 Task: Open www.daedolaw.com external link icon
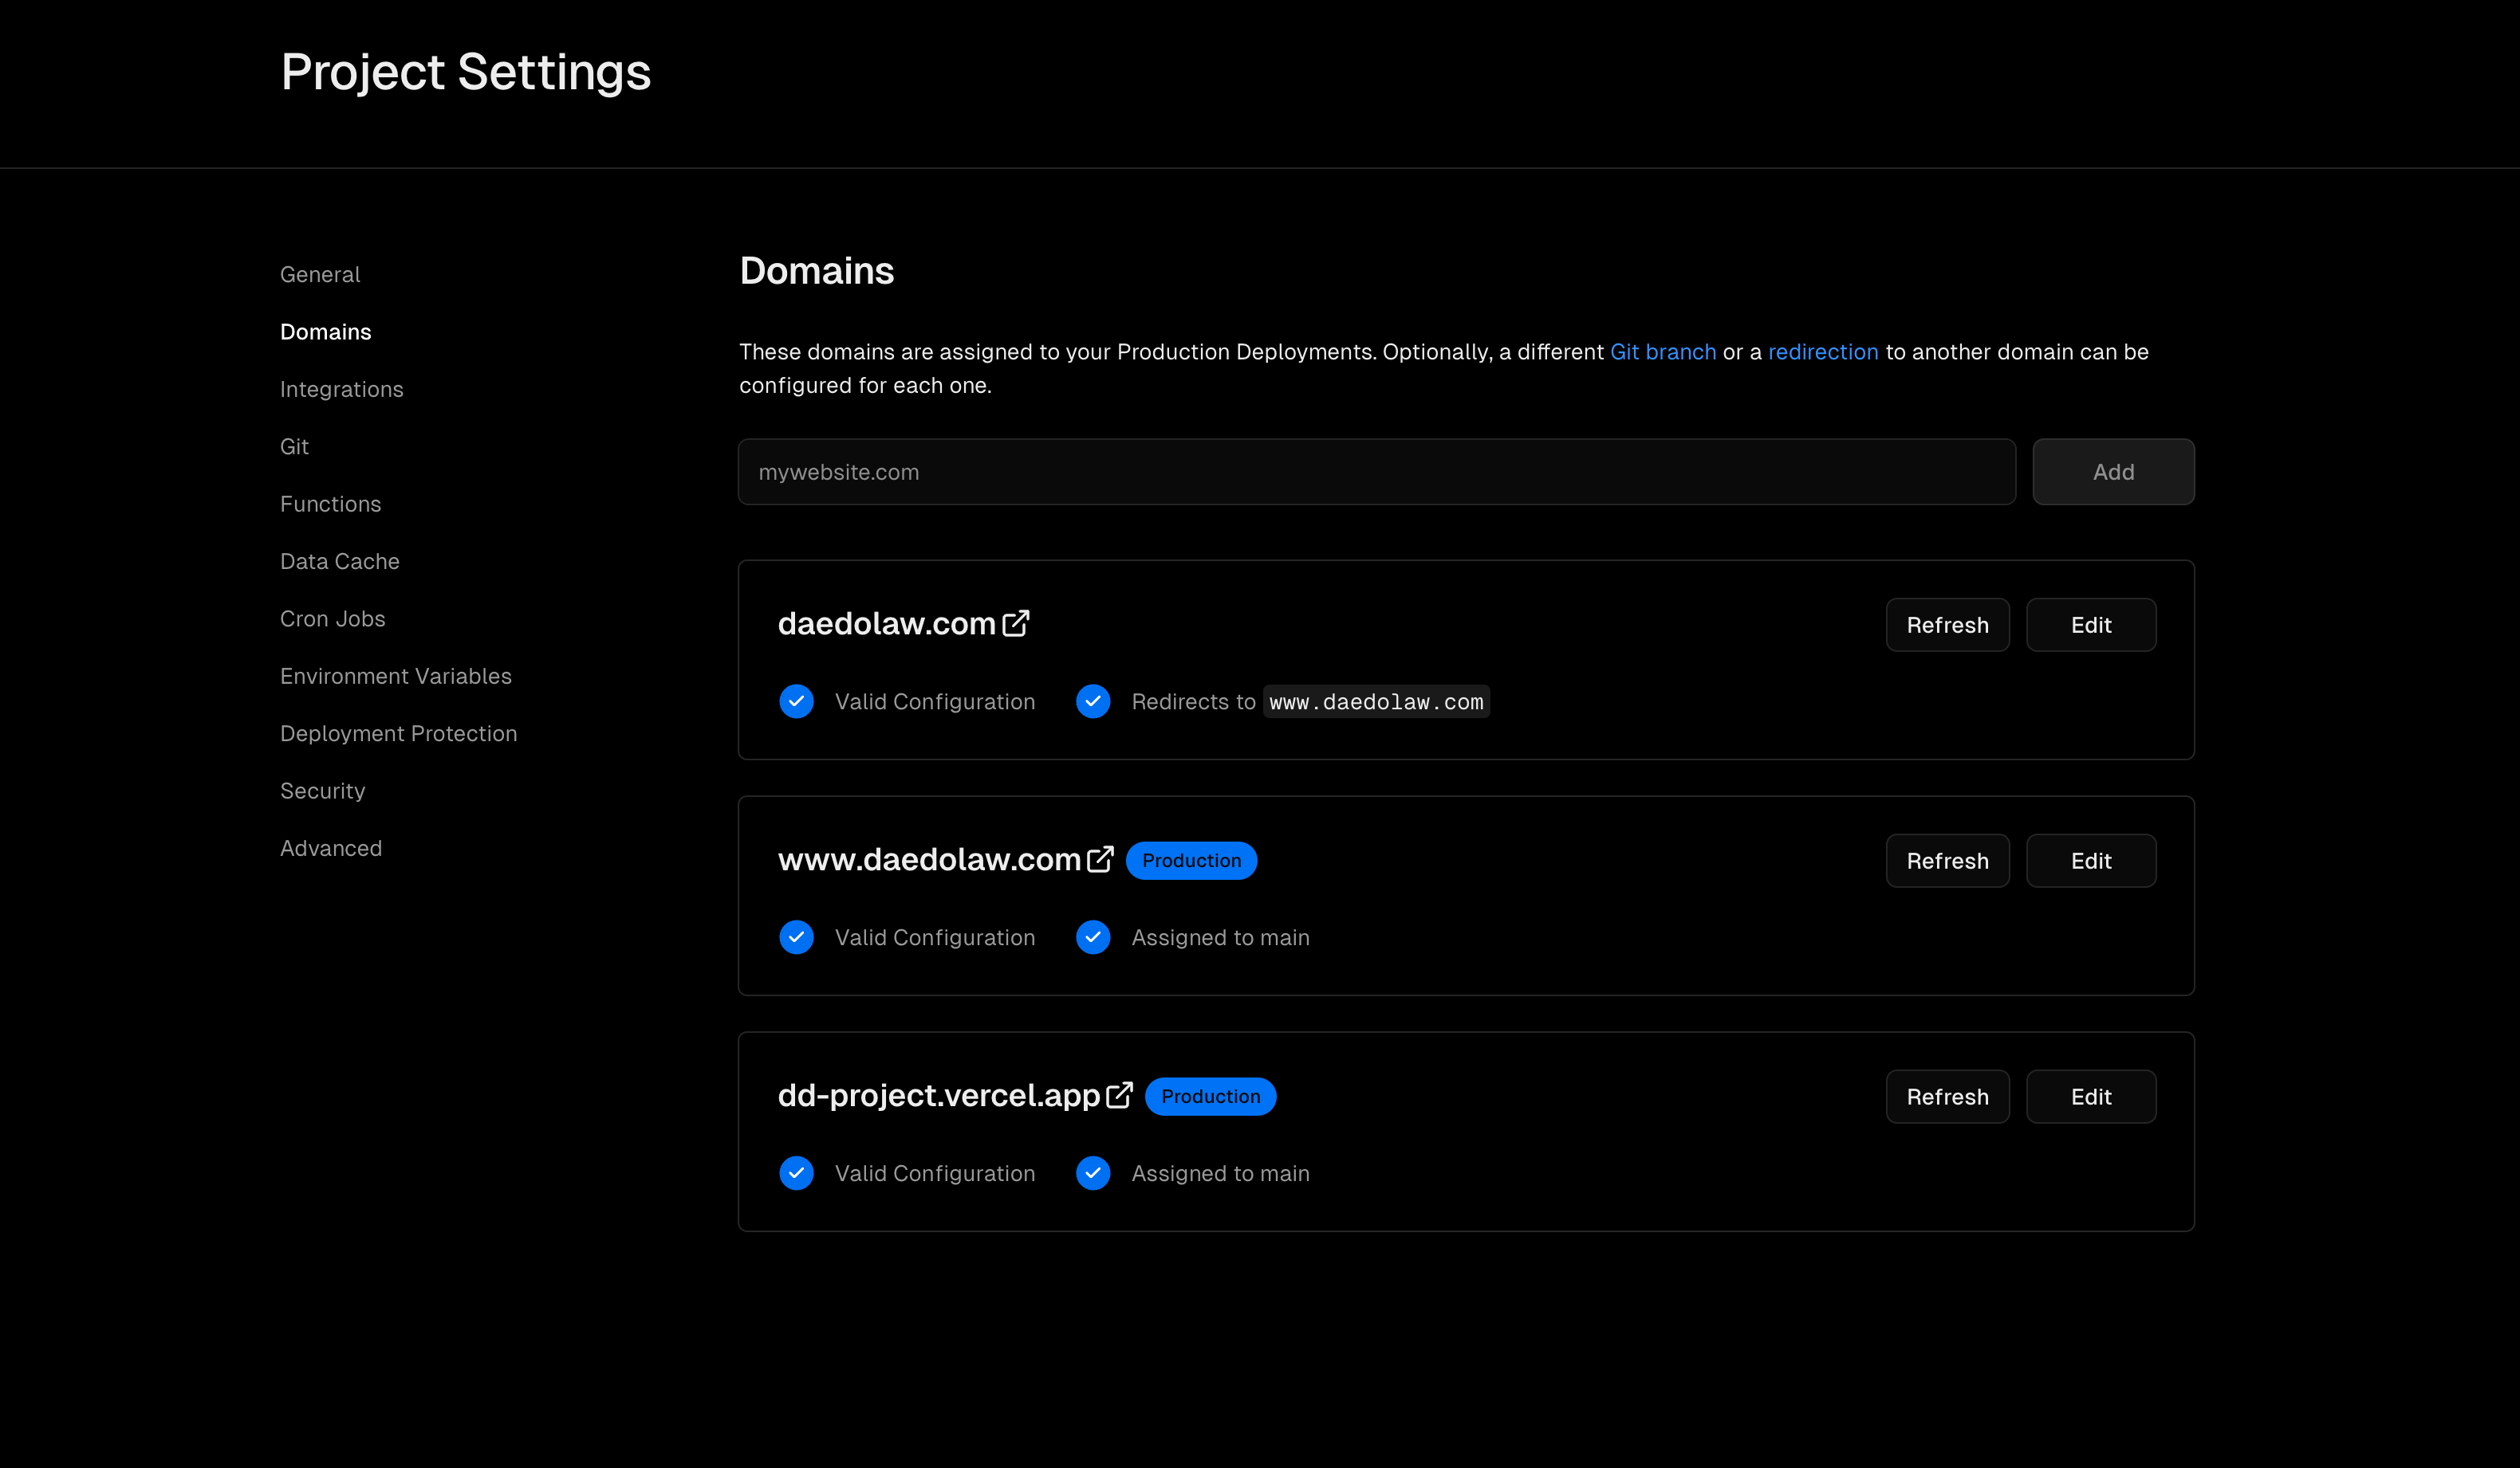[x=1100, y=859]
